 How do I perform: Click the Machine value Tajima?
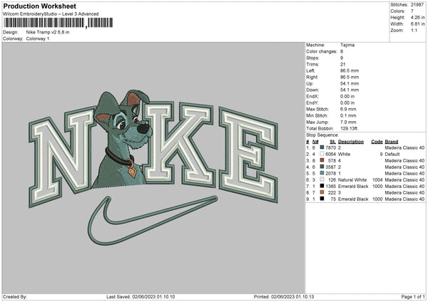347,45
